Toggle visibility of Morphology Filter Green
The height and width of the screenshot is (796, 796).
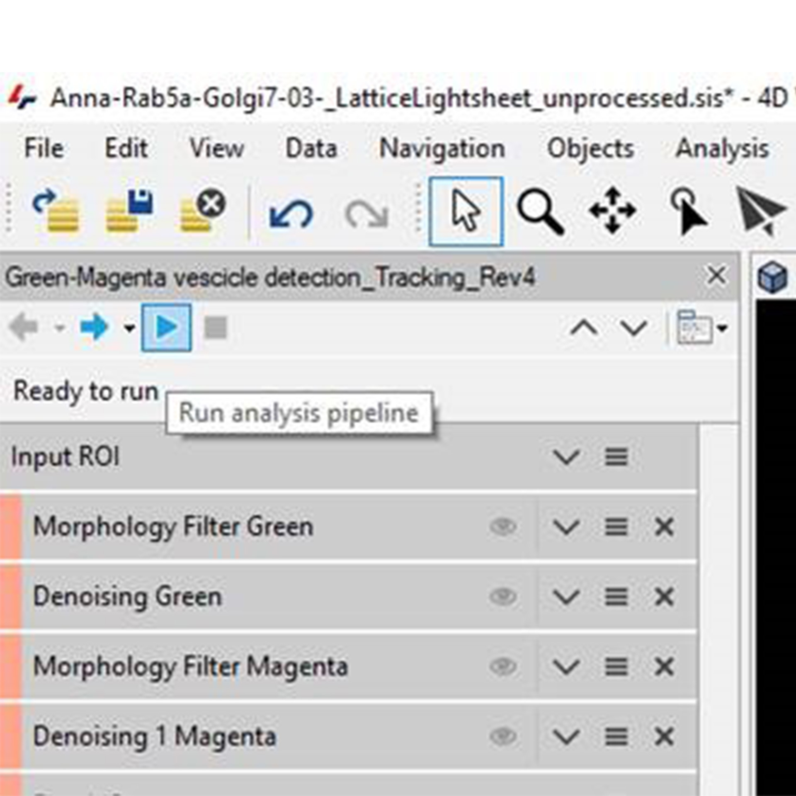(x=503, y=527)
